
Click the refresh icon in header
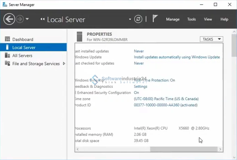pos(138,19)
